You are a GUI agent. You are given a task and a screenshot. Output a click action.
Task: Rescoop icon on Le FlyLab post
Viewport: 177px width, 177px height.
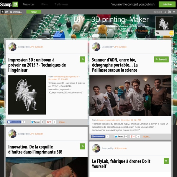(166, 161)
